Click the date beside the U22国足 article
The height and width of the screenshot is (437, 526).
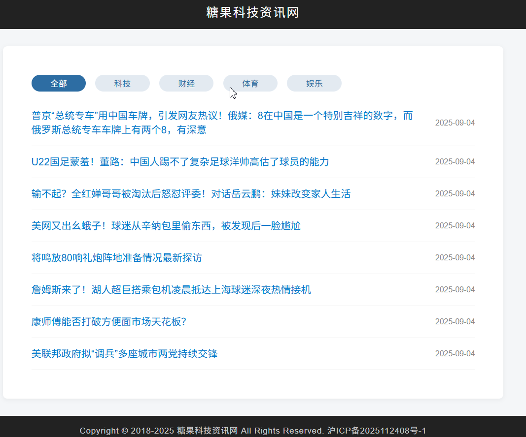455,162
